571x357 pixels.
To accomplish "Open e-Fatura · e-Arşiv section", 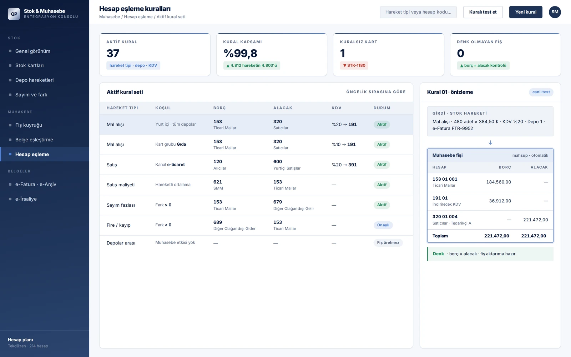I will pyautogui.click(x=45, y=184).
